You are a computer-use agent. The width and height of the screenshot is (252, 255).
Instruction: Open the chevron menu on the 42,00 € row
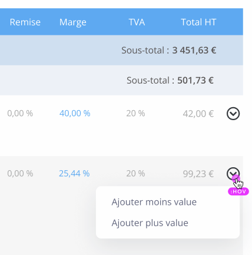233,114
